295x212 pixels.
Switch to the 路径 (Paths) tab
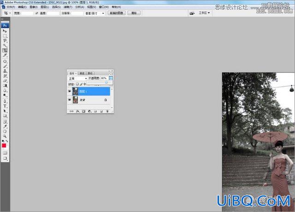90,73
